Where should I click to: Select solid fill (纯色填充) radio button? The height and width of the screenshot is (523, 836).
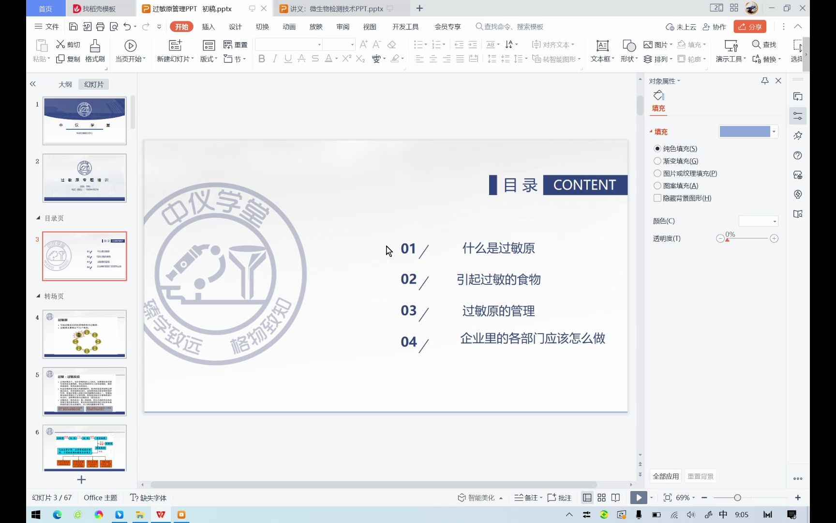[x=657, y=149]
